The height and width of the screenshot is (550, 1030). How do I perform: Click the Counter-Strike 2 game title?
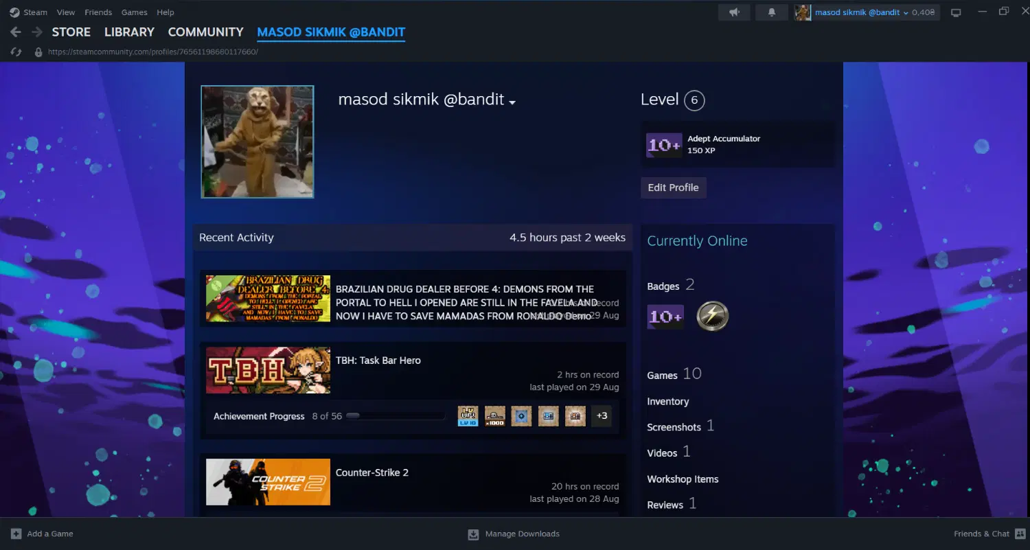click(372, 472)
